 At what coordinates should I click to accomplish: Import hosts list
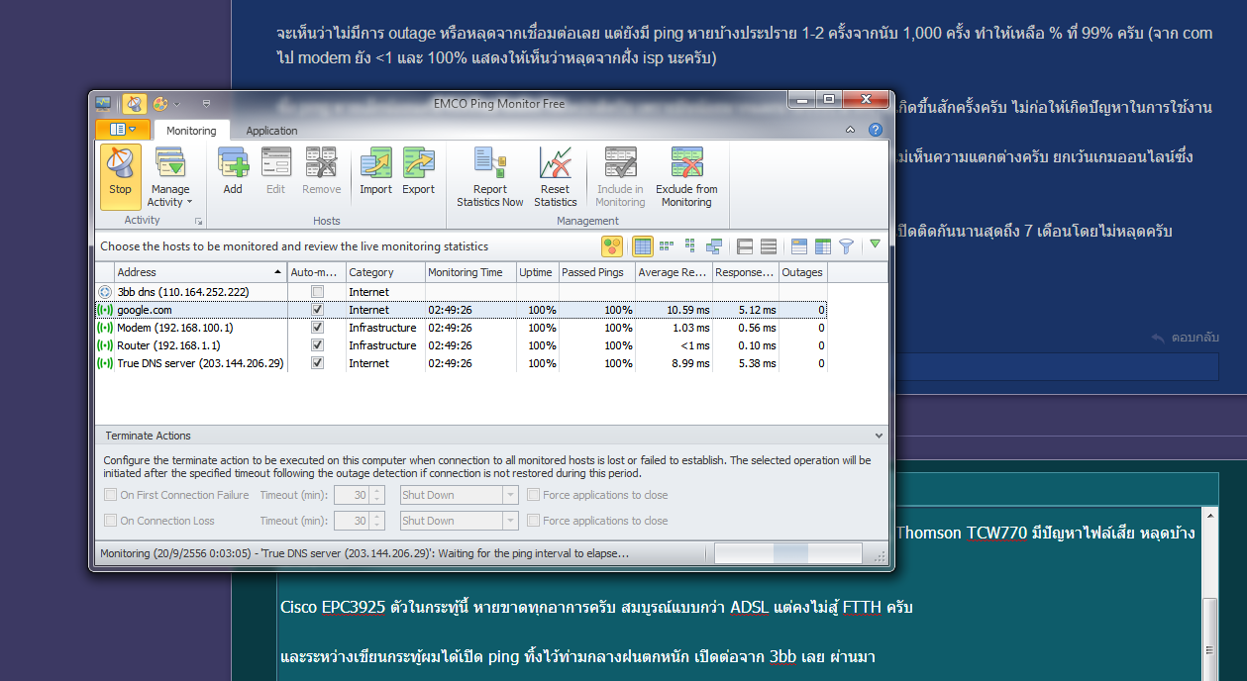(375, 171)
